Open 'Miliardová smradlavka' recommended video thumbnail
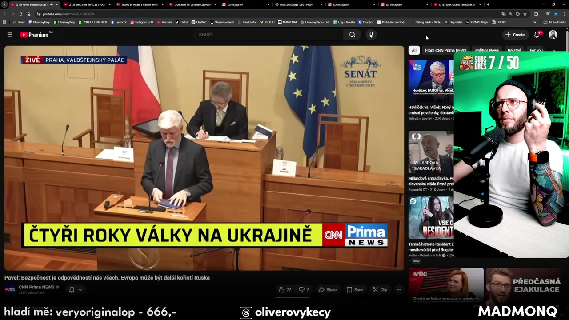 click(431, 152)
